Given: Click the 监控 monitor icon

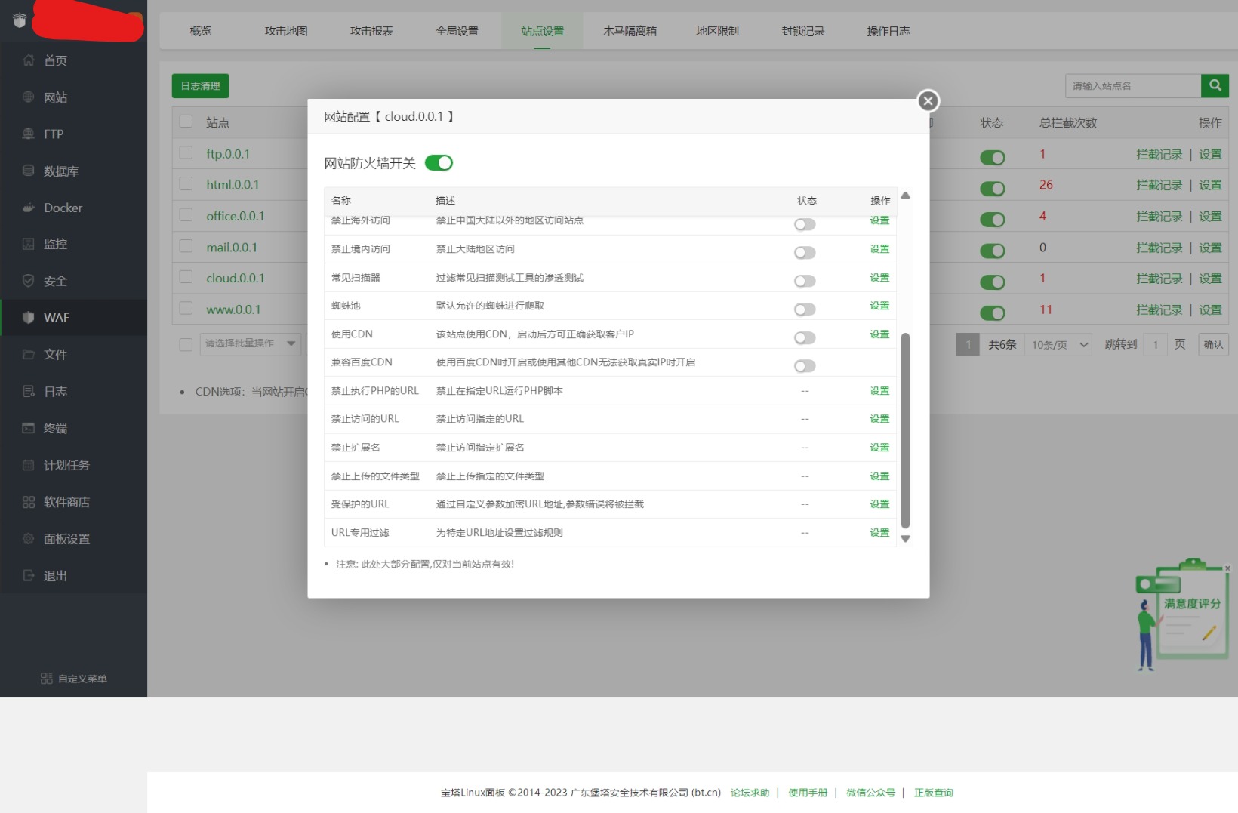Looking at the screenshot, I should [29, 244].
